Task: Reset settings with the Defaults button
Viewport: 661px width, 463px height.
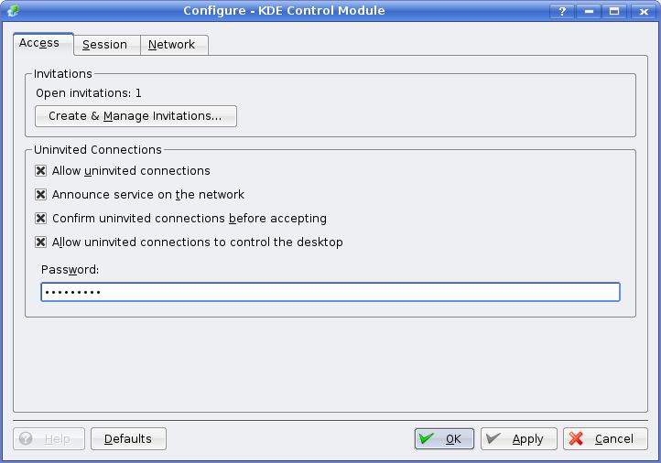Action: click(128, 439)
